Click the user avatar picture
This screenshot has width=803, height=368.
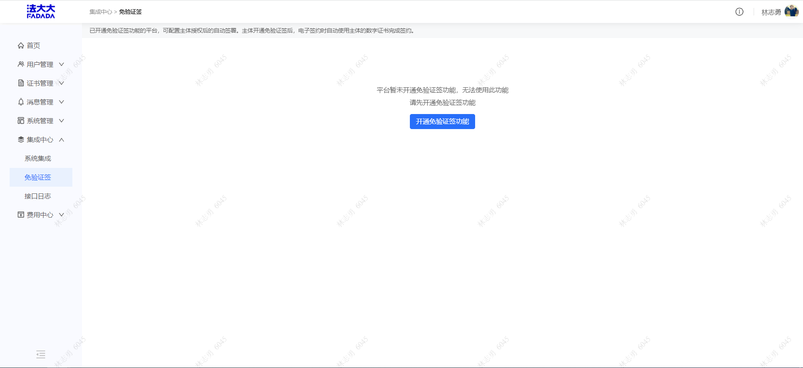point(792,12)
